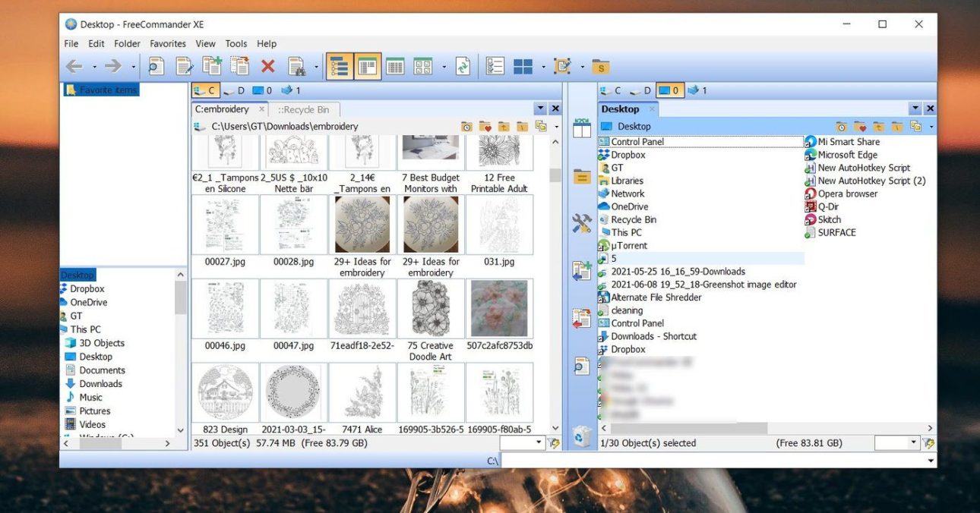Click the wrench tools icon in middle splitter bar
Screen dimensions: 980x513
(x=582, y=223)
